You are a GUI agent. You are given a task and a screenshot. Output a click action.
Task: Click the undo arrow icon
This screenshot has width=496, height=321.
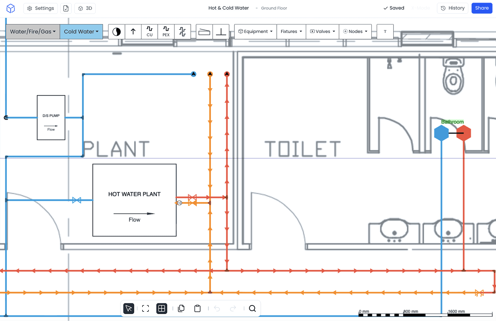coord(217,308)
